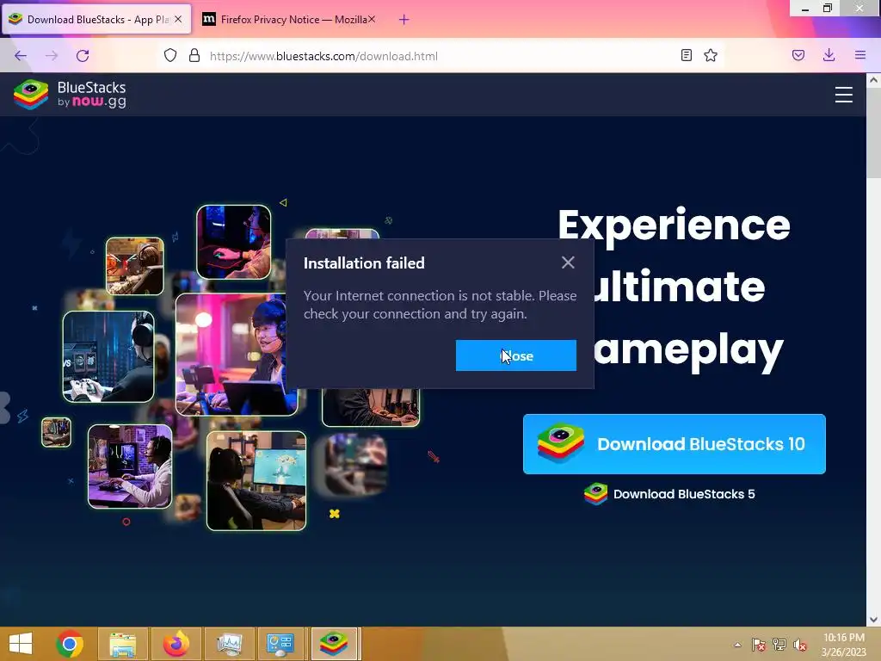
Task: Switch to Firefox on the taskbar
Action: (x=176, y=644)
